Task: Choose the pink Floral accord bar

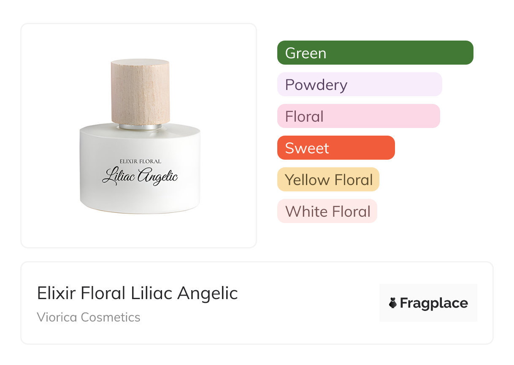Action: (x=359, y=116)
